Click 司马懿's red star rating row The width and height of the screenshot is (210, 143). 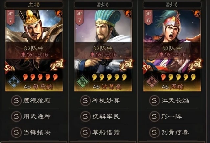point(41,77)
